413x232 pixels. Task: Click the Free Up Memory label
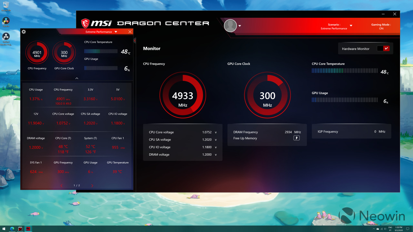coord(245,138)
